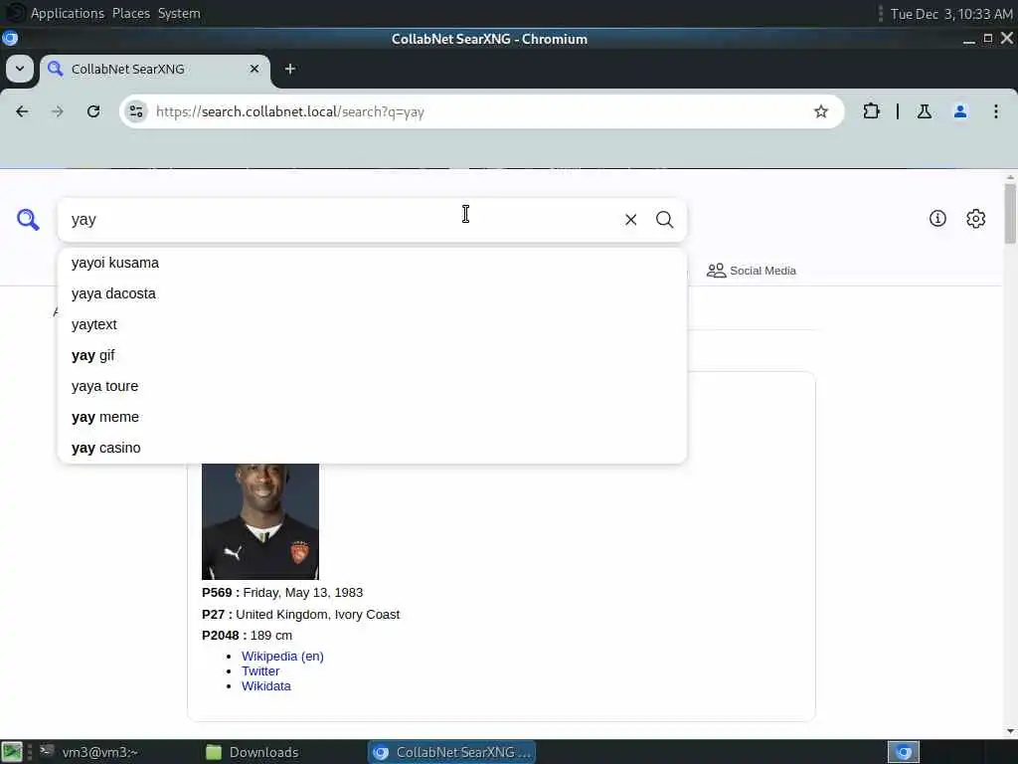Viewport: 1018px width, 764px height.
Task: Open the Twitter link
Action: click(x=260, y=671)
